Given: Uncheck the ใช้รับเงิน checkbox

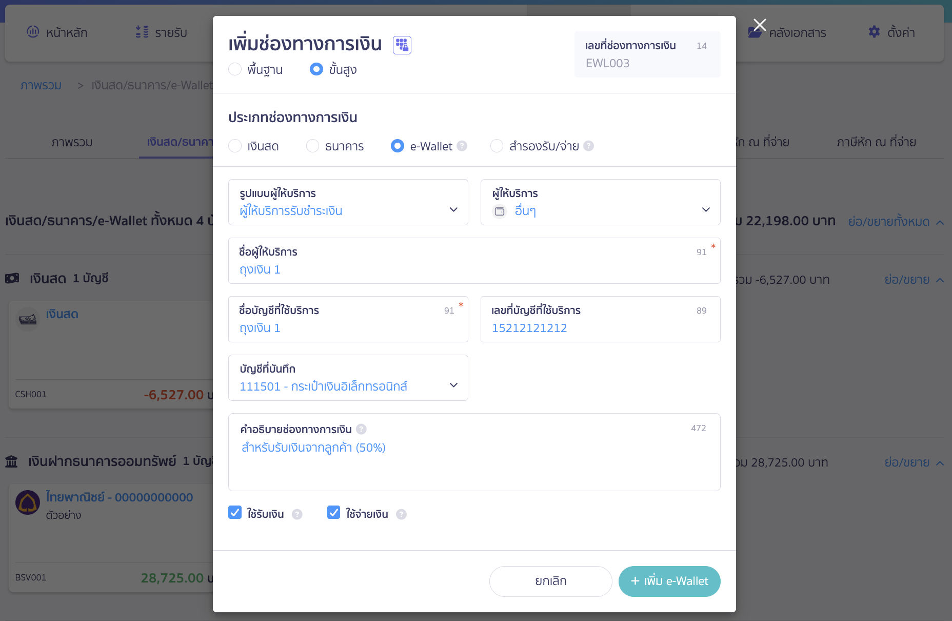Looking at the screenshot, I should [235, 513].
